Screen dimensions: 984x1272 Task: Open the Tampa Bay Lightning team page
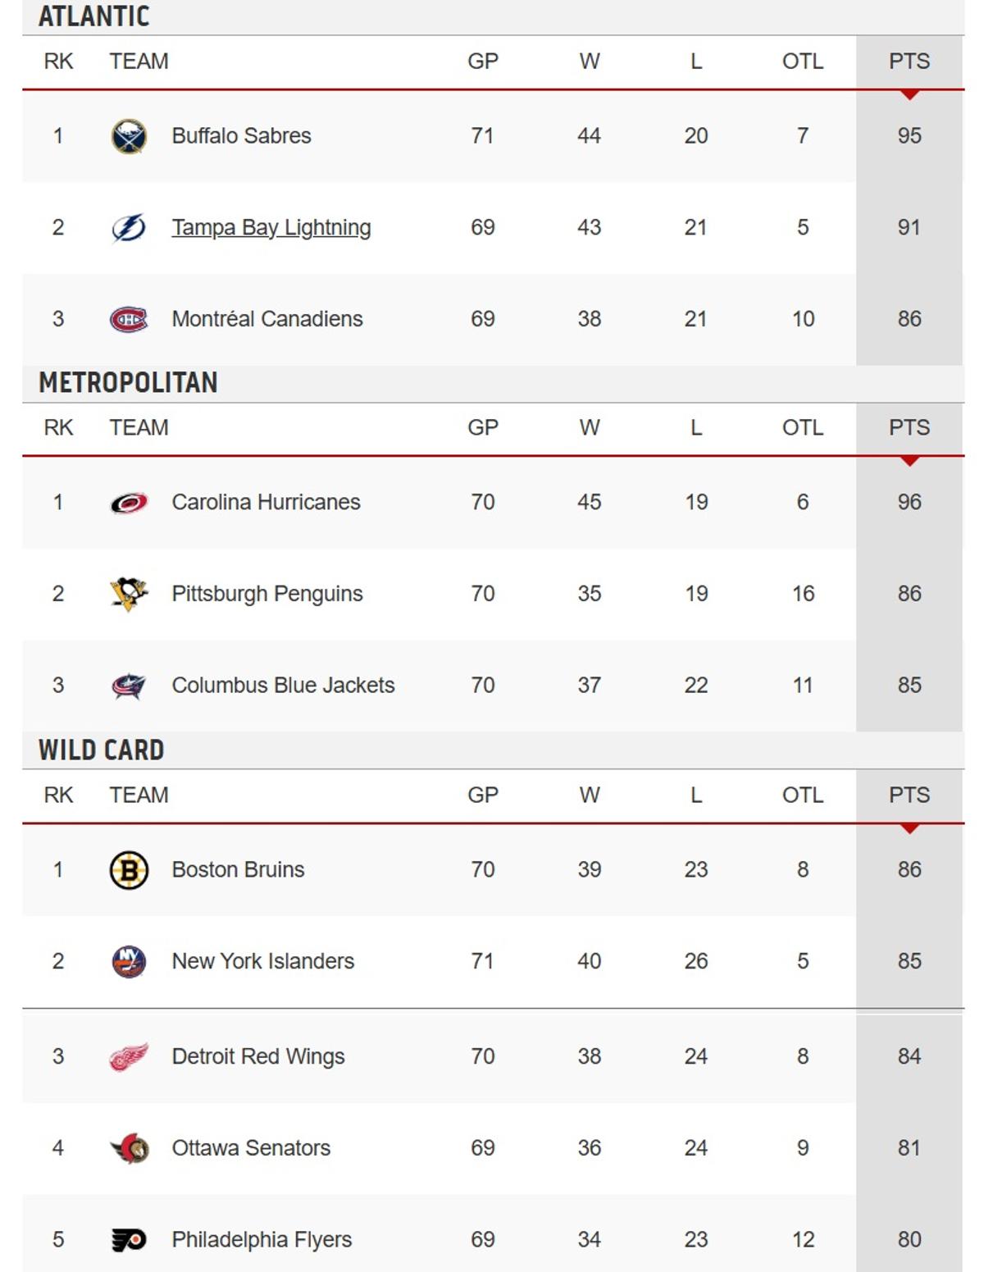271,227
